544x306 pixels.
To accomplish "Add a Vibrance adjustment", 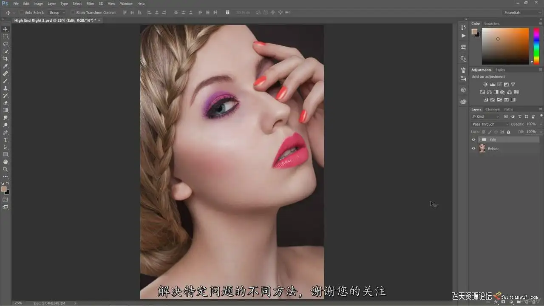I will (x=513, y=84).
